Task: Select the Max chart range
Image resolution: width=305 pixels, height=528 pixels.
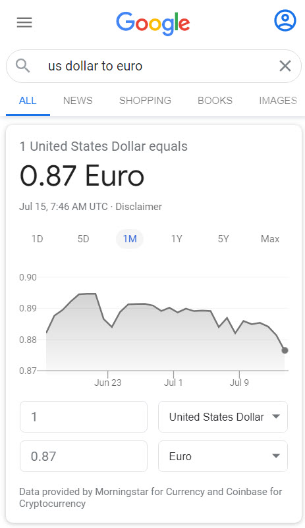Action: [270, 239]
